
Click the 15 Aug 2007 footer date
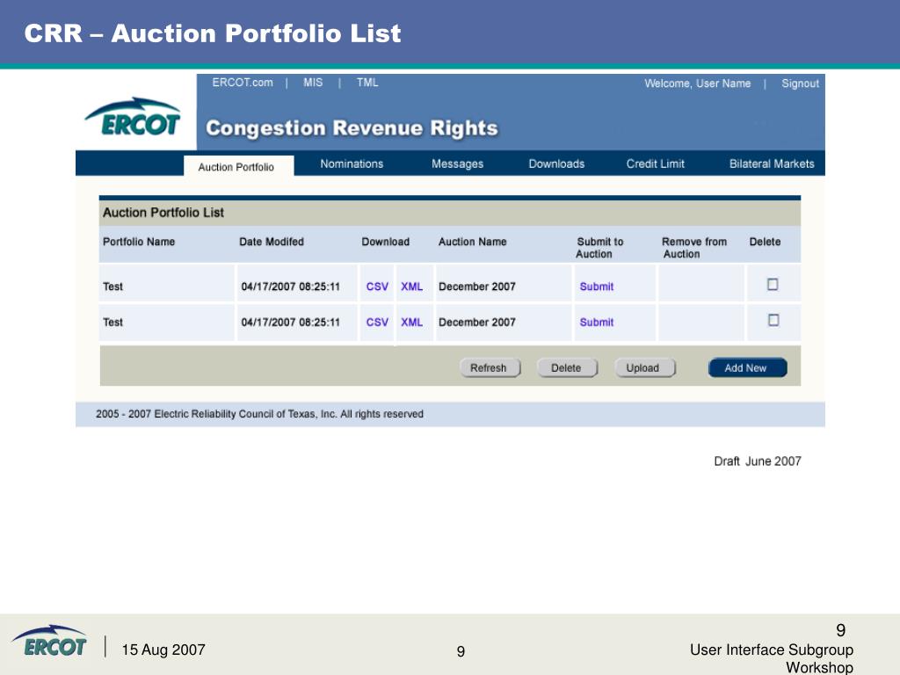pyautogui.click(x=163, y=650)
